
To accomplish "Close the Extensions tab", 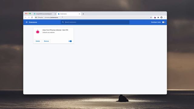I will point(79,14).
